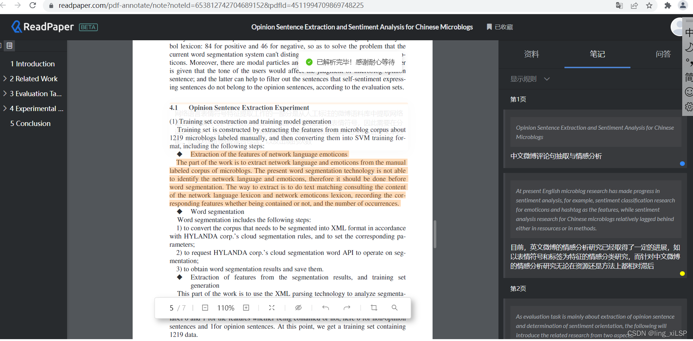Enter fullscreen reading mode

(x=272, y=308)
